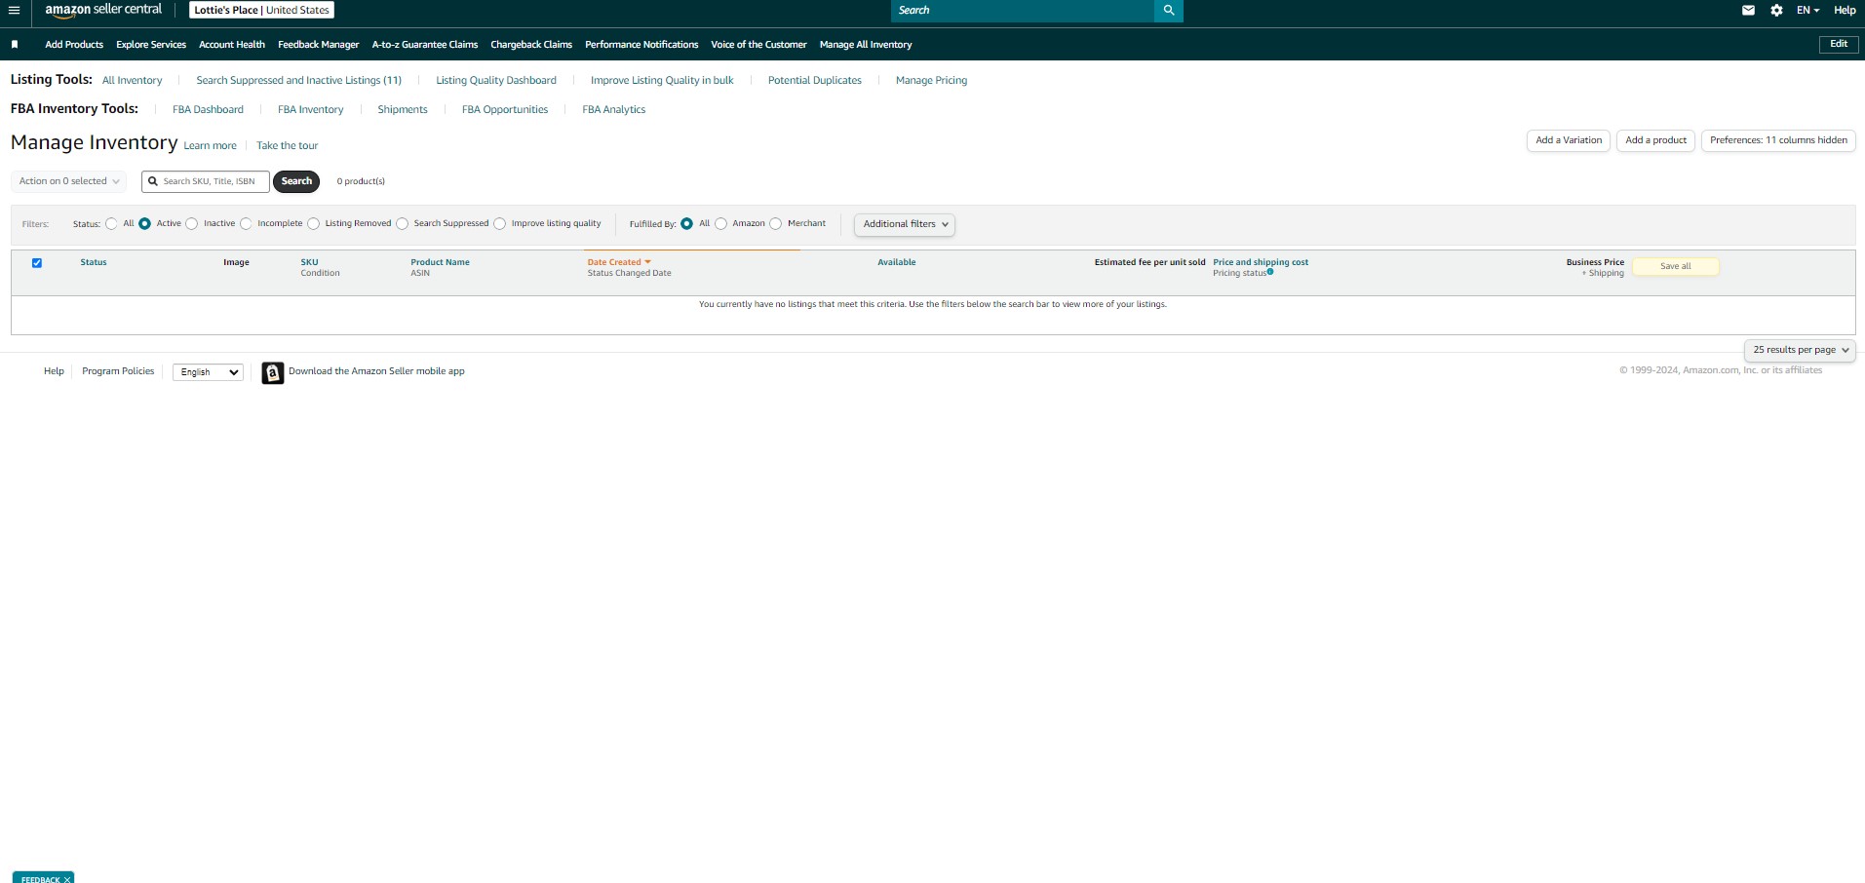This screenshot has width=1865, height=883.
Task: Select the Inactive status radio button
Action: click(191, 224)
